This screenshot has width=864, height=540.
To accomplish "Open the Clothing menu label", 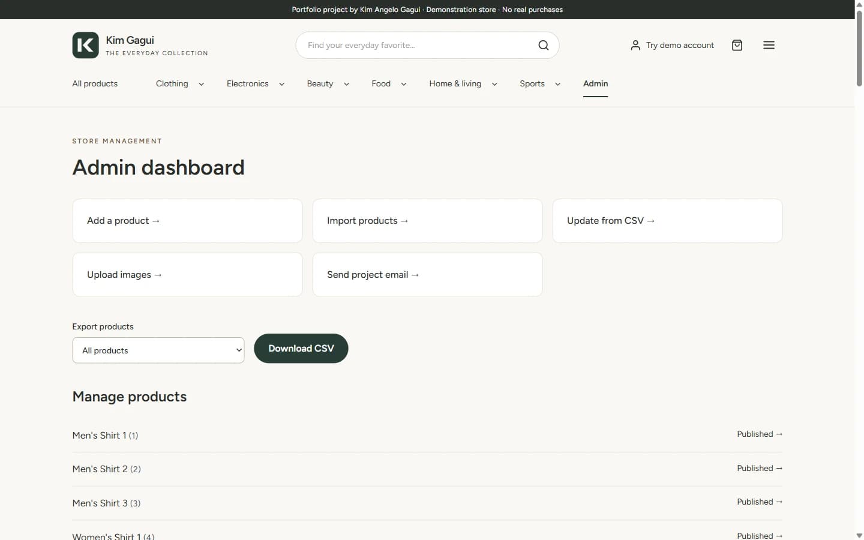I will pyautogui.click(x=172, y=83).
